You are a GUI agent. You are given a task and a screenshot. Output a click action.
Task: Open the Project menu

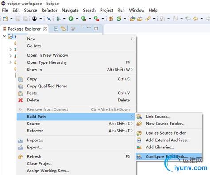[x=106, y=10]
